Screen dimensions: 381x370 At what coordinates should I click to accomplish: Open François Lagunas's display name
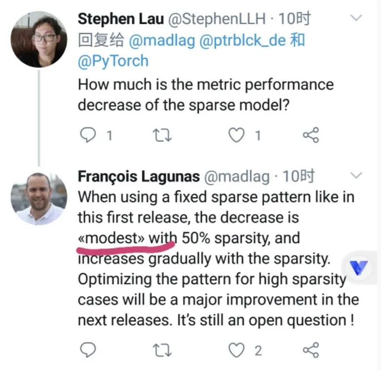(139, 177)
